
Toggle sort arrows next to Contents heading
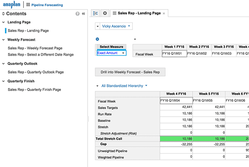(3, 14)
